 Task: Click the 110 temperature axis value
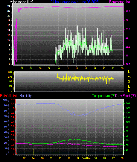coord(128,117)
